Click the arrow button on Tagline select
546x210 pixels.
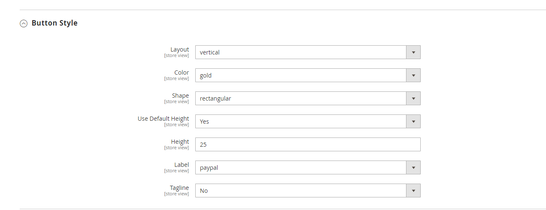point(413,191)
